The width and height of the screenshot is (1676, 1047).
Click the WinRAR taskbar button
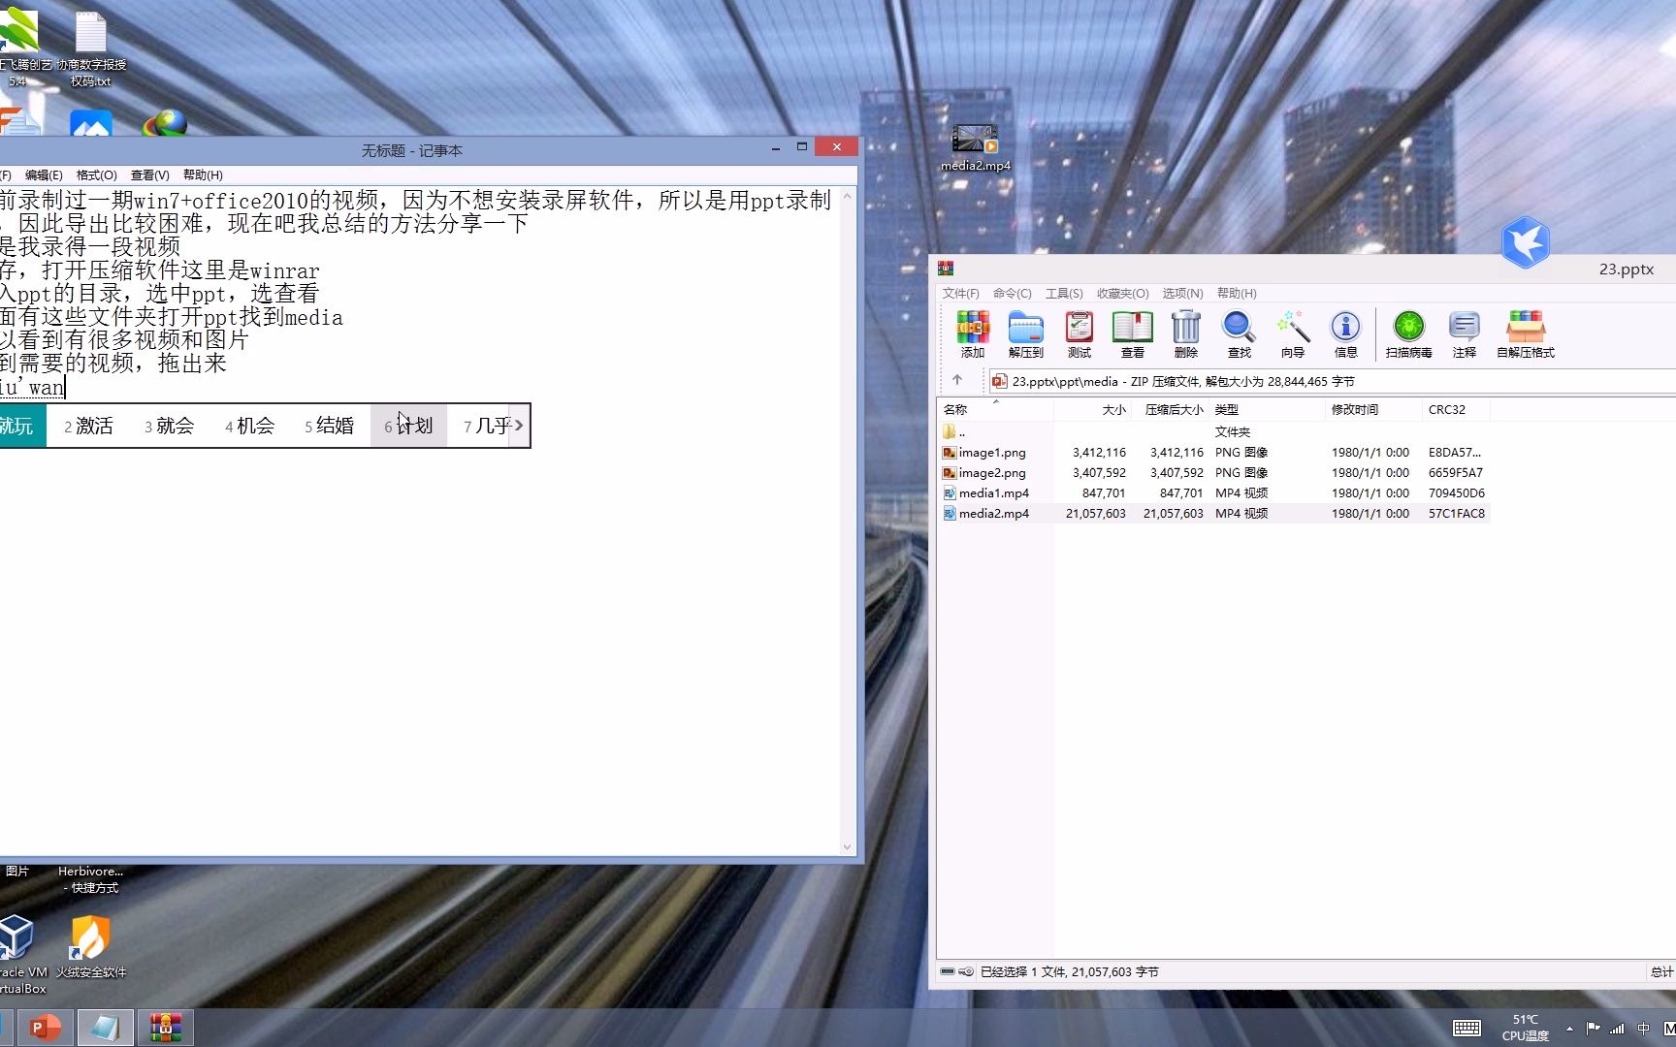[166, 1028]
